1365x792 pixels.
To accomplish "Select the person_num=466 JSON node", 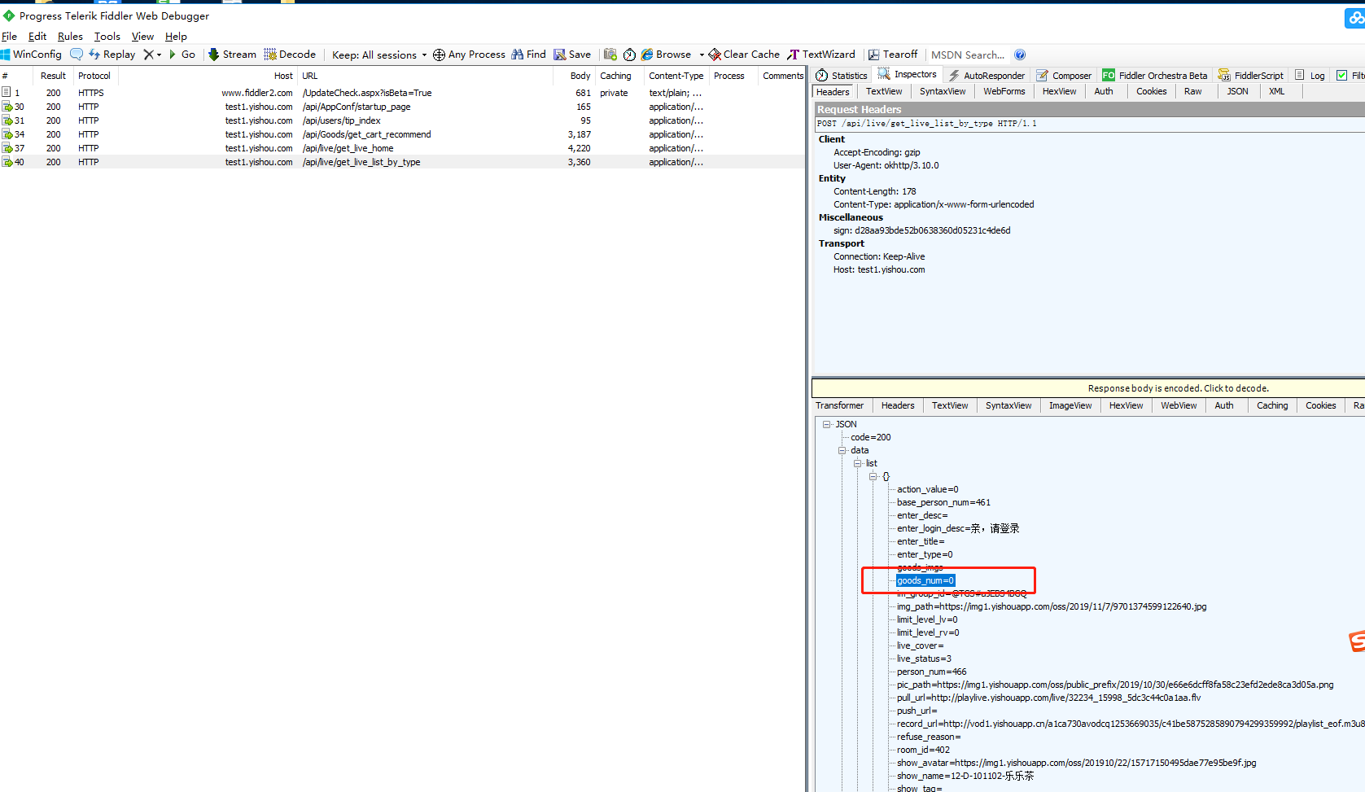I will 932,672.
